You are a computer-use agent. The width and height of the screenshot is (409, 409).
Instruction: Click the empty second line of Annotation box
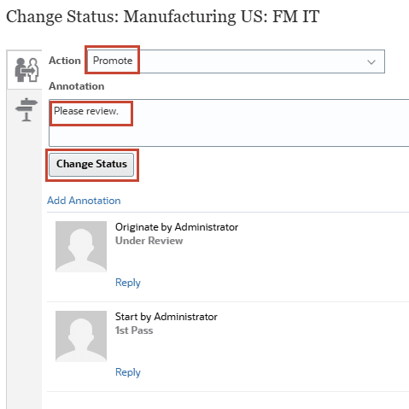click(x=229, y=134)
